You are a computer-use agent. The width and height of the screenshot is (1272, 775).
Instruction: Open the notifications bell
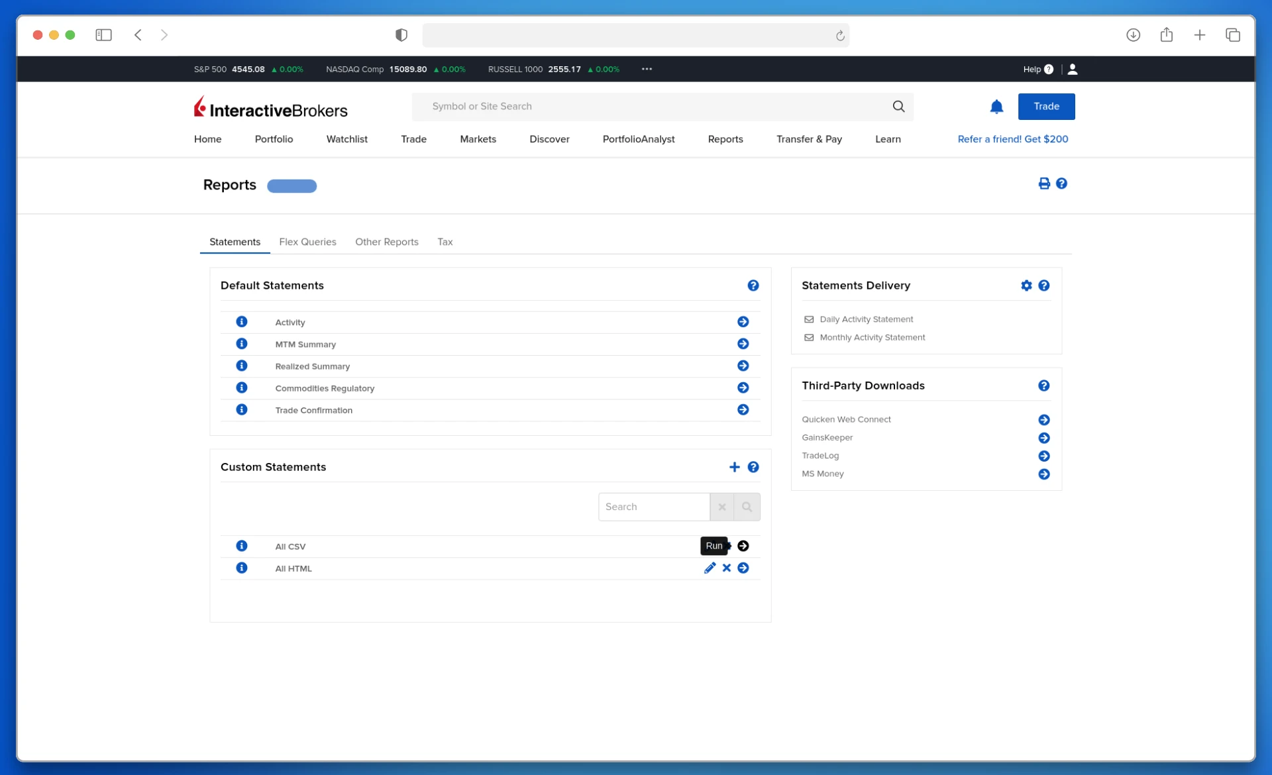[996, 107]
